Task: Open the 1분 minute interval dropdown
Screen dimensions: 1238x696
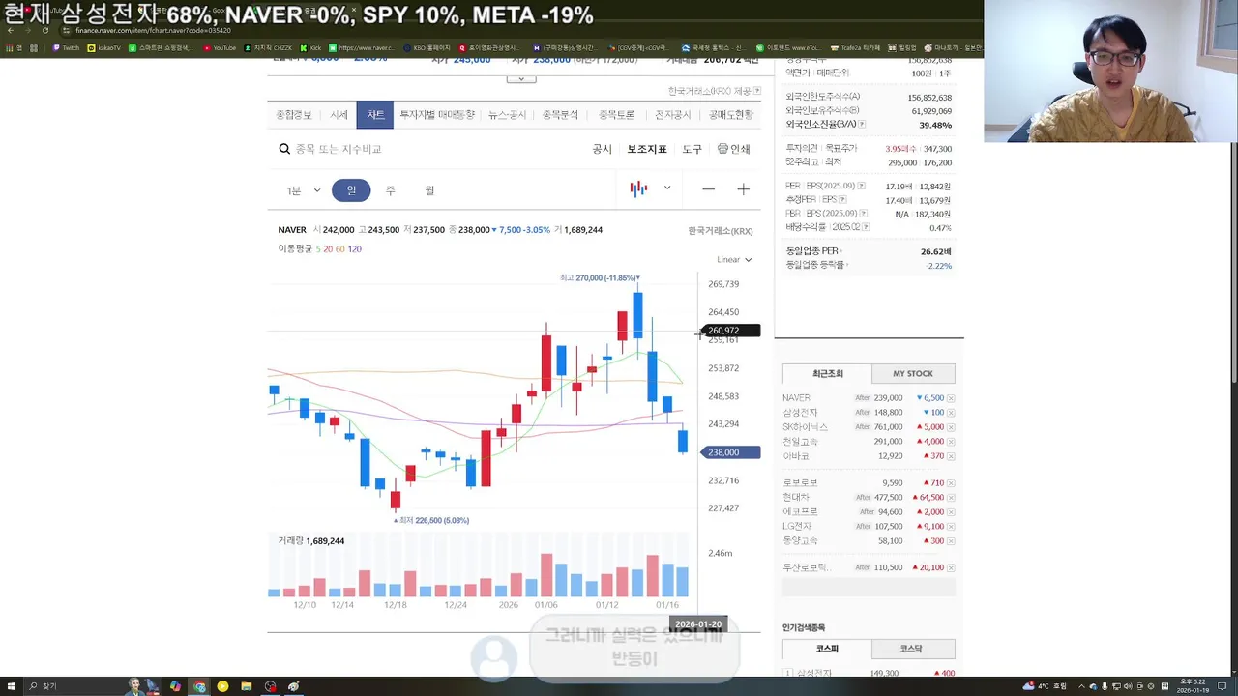Action: pyautogui.click(x=303, y=190)
